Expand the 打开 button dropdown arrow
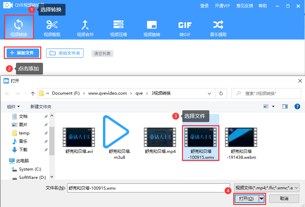 [261, 199]
